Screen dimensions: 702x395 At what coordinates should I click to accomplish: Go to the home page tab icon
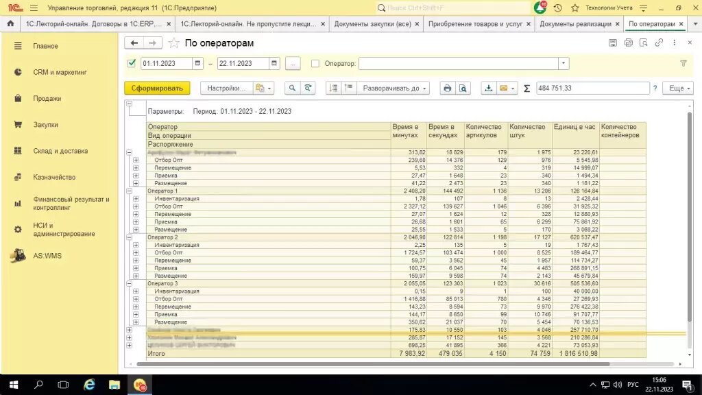point(10,24)
